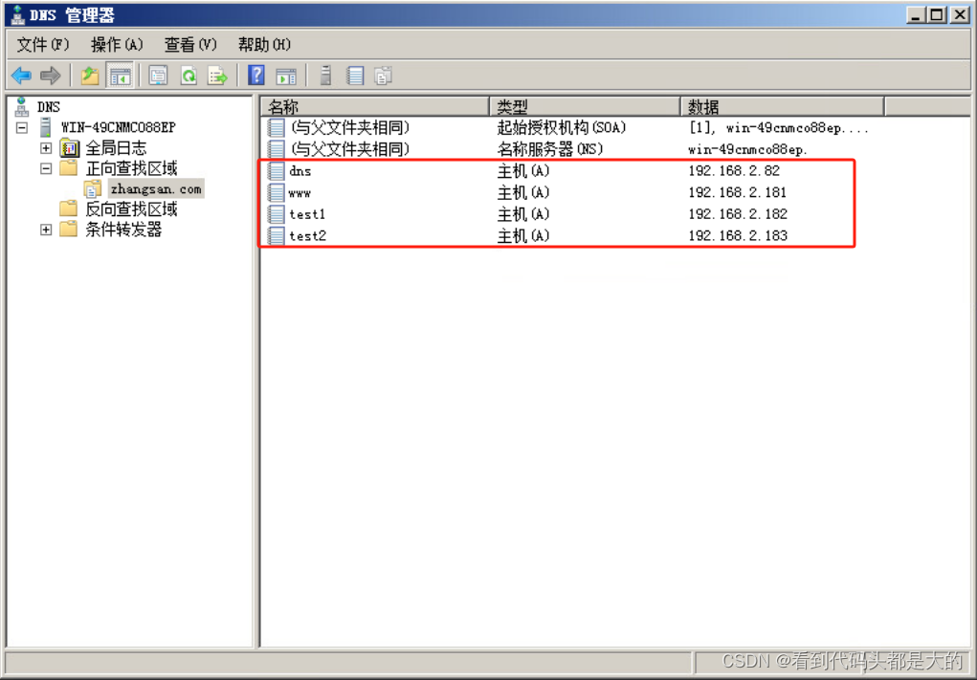Image resolution: width=977 pixels, height=680 pixels.
Task: Click the IP 192.168.2.182
Action: point(738,214)
